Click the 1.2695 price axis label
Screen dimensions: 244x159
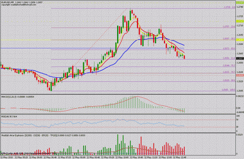(240, 35)
